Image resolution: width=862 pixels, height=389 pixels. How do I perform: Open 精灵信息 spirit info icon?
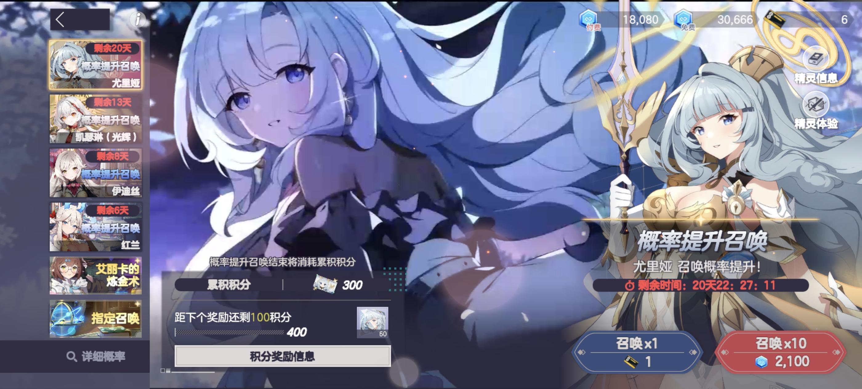pyautogui.click(x=816, y=58)
